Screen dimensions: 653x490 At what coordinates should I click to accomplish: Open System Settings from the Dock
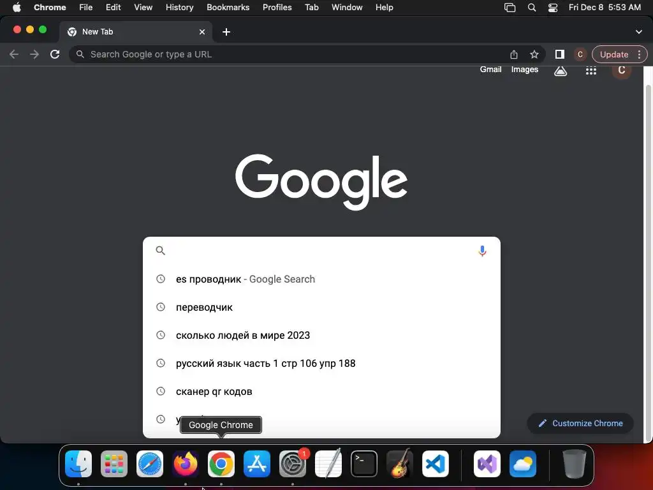[x=293, y=463]
